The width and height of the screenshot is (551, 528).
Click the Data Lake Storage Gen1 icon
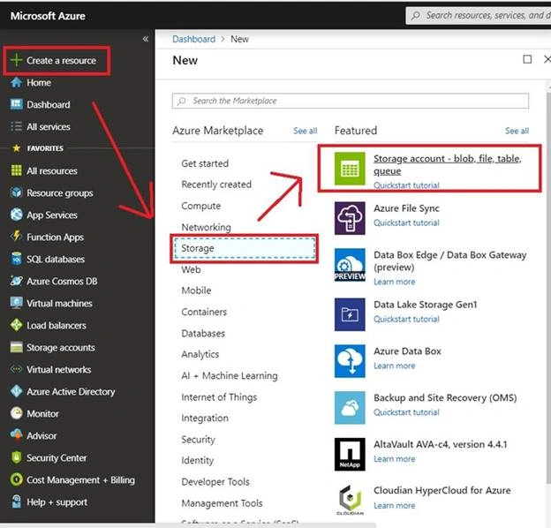[x=350, y=314]
